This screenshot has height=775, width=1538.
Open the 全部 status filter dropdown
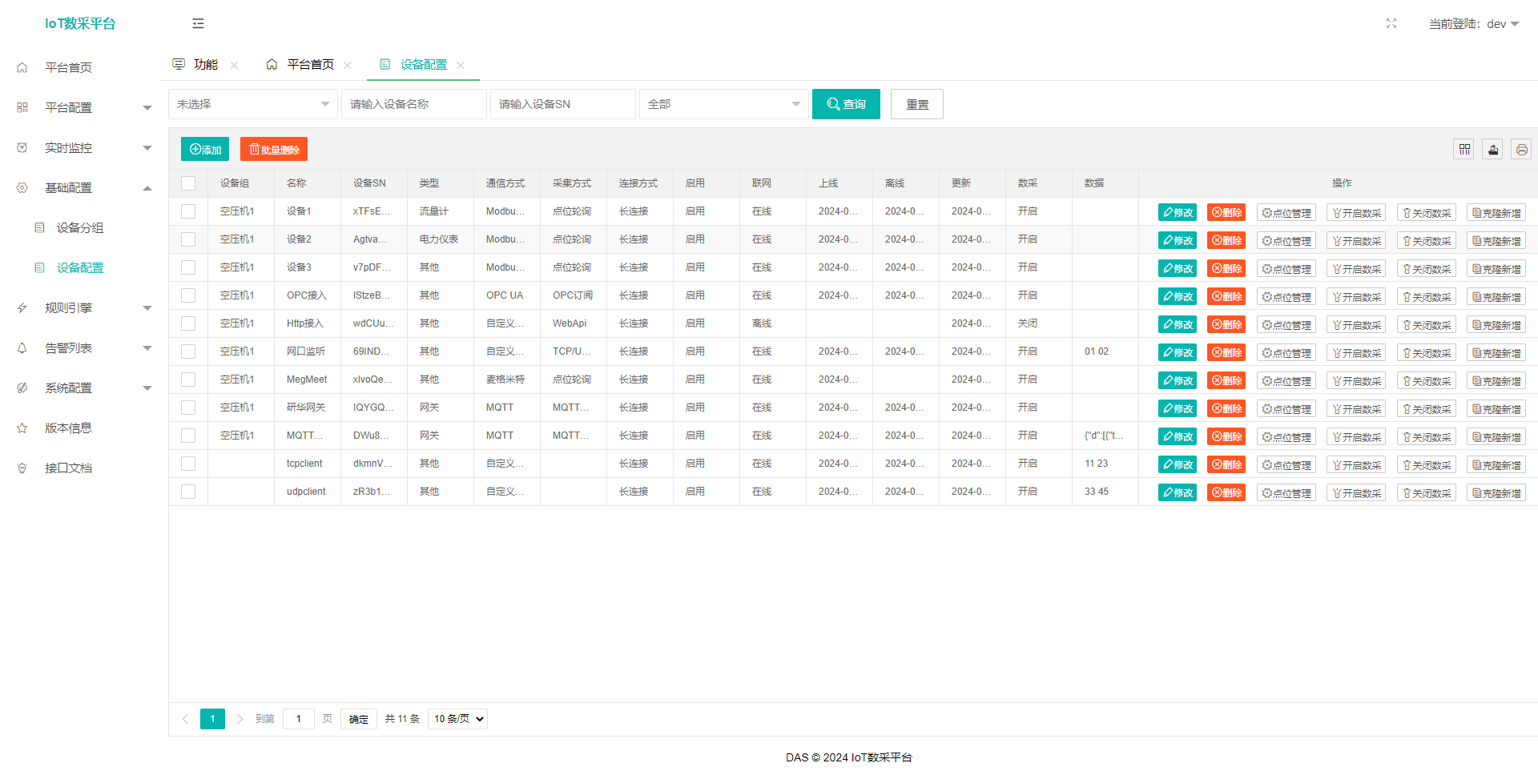[x=724, y=104]
